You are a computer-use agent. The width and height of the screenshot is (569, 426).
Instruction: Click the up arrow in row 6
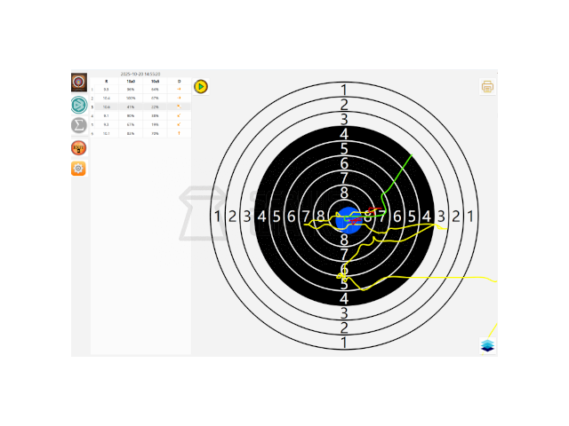tap(179, 133)
